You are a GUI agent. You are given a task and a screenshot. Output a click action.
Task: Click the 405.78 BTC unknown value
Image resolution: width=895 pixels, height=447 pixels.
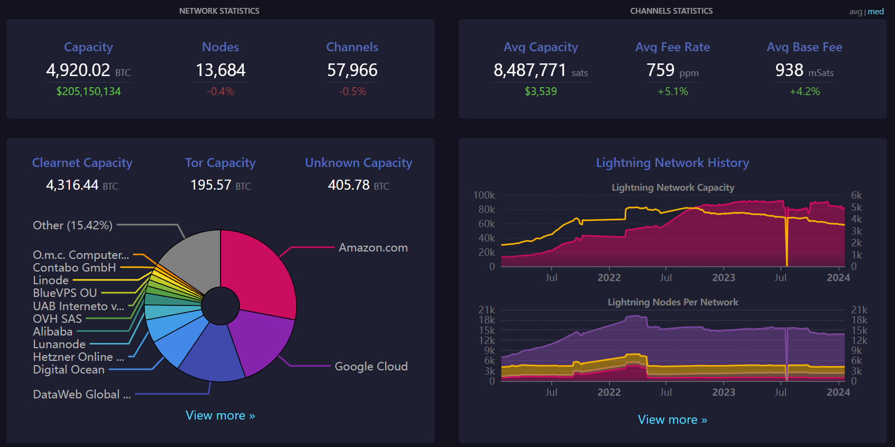pos(359,185)
